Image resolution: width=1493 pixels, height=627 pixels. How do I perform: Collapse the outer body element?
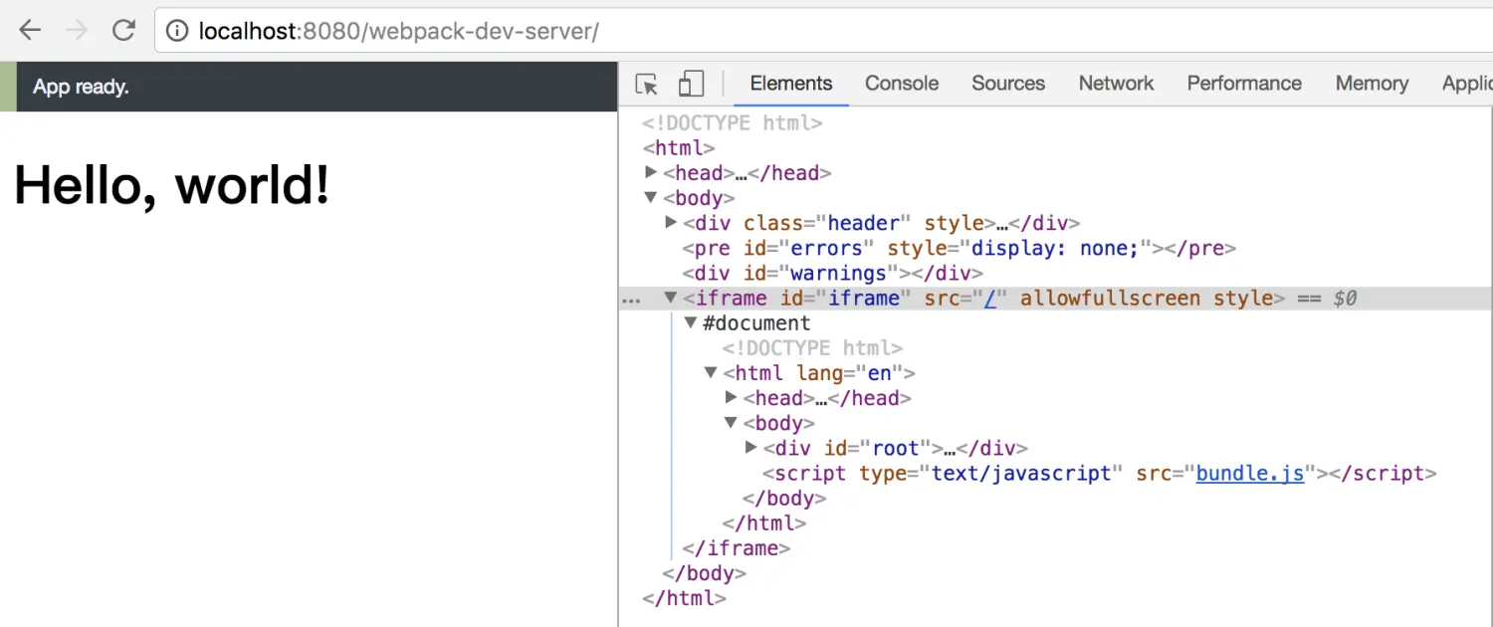coord(652,198)
